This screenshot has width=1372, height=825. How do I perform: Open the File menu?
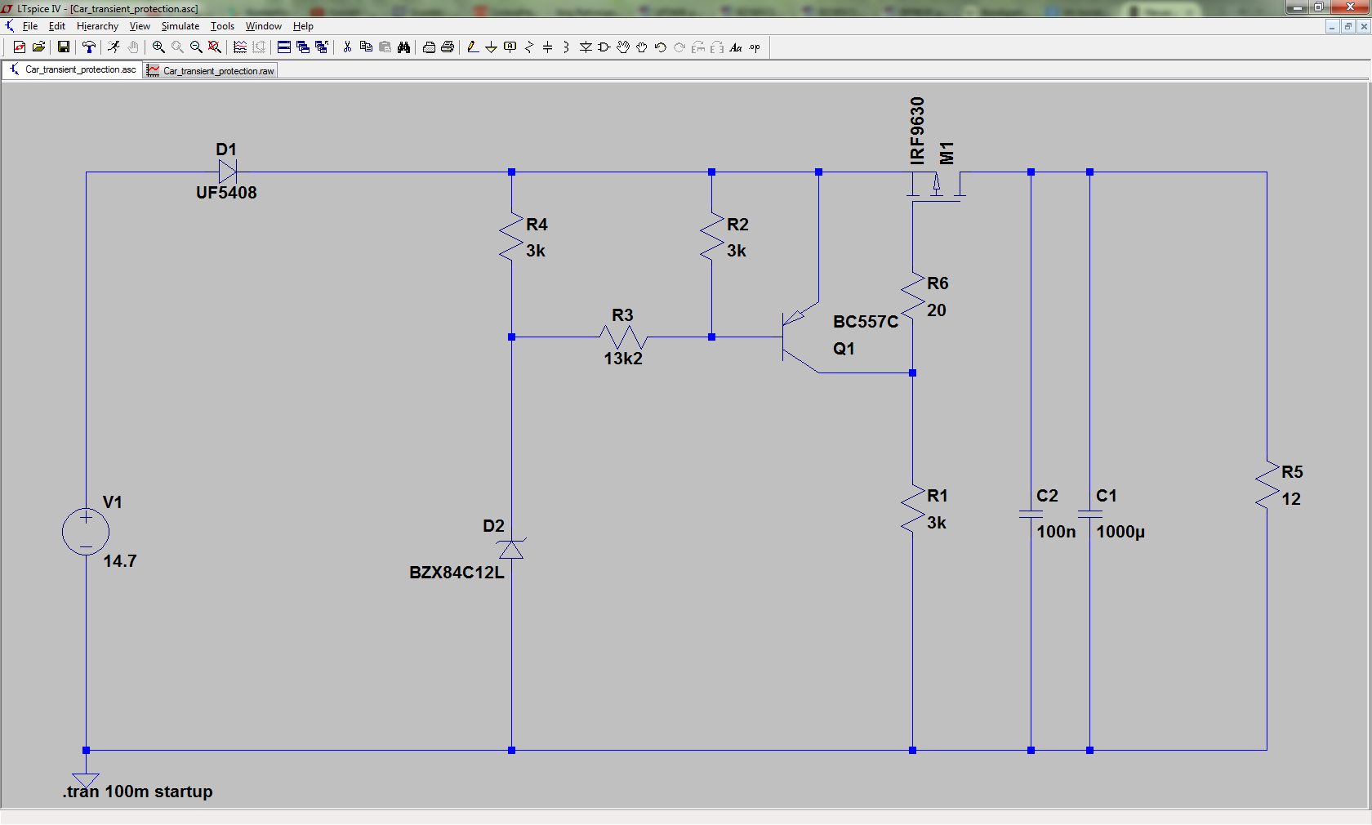(30, 26)
